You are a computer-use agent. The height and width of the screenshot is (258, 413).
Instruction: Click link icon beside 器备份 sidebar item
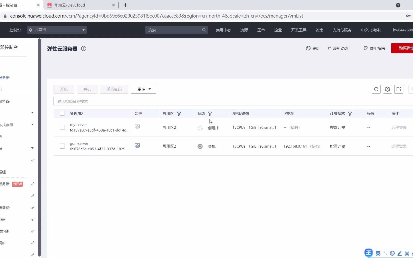tap(33, 208)
